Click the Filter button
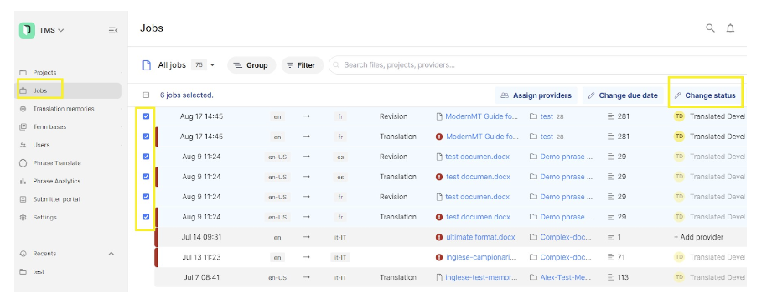Image resolution: width=772 pixels, height=304 pixels. point(302,65)
